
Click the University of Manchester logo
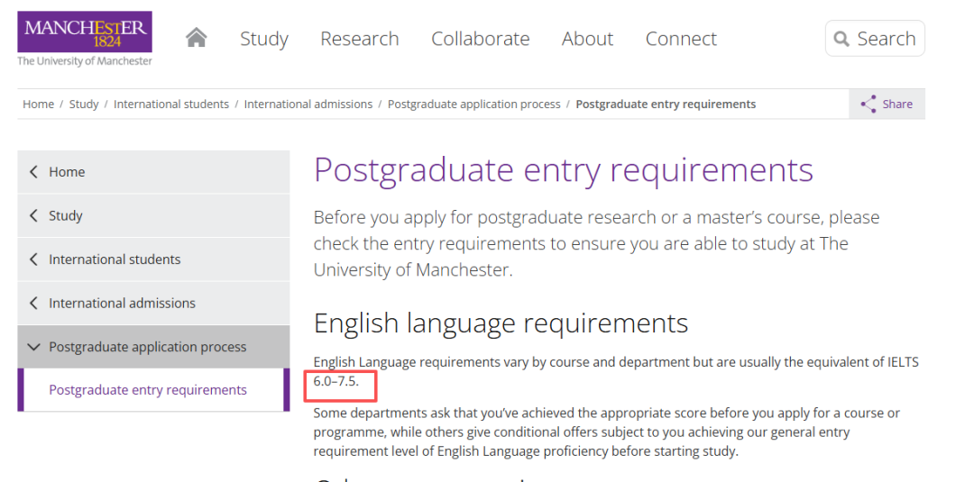(x=85, y=38)
